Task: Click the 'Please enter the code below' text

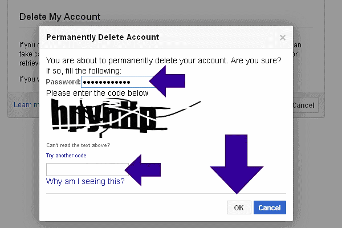Action: pos(97,93)
